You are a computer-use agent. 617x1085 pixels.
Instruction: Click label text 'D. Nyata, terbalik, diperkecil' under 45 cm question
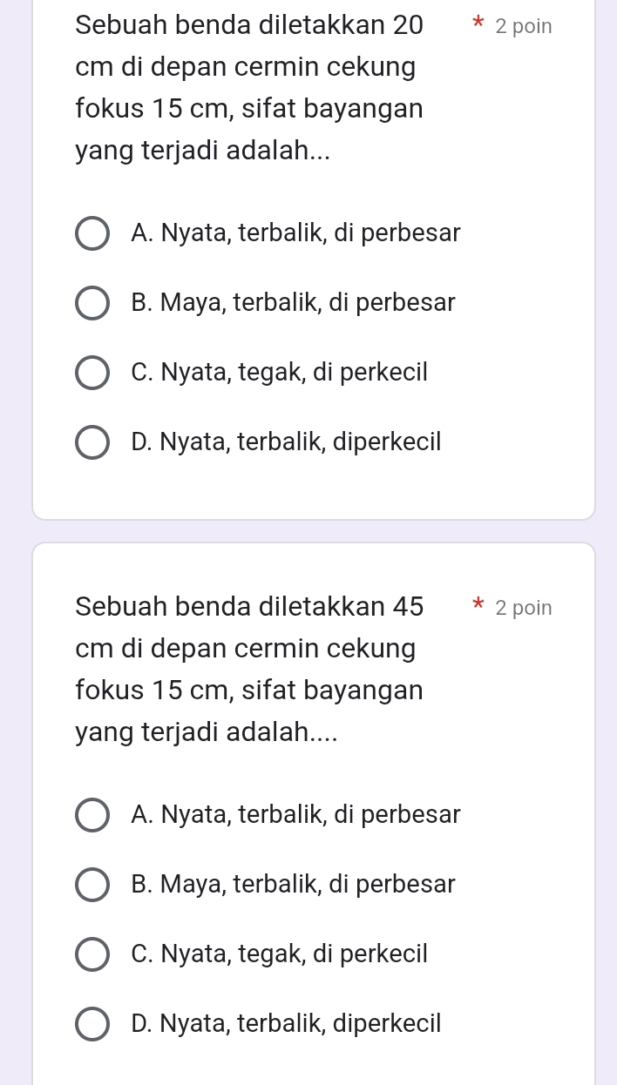pos(286,1024)
